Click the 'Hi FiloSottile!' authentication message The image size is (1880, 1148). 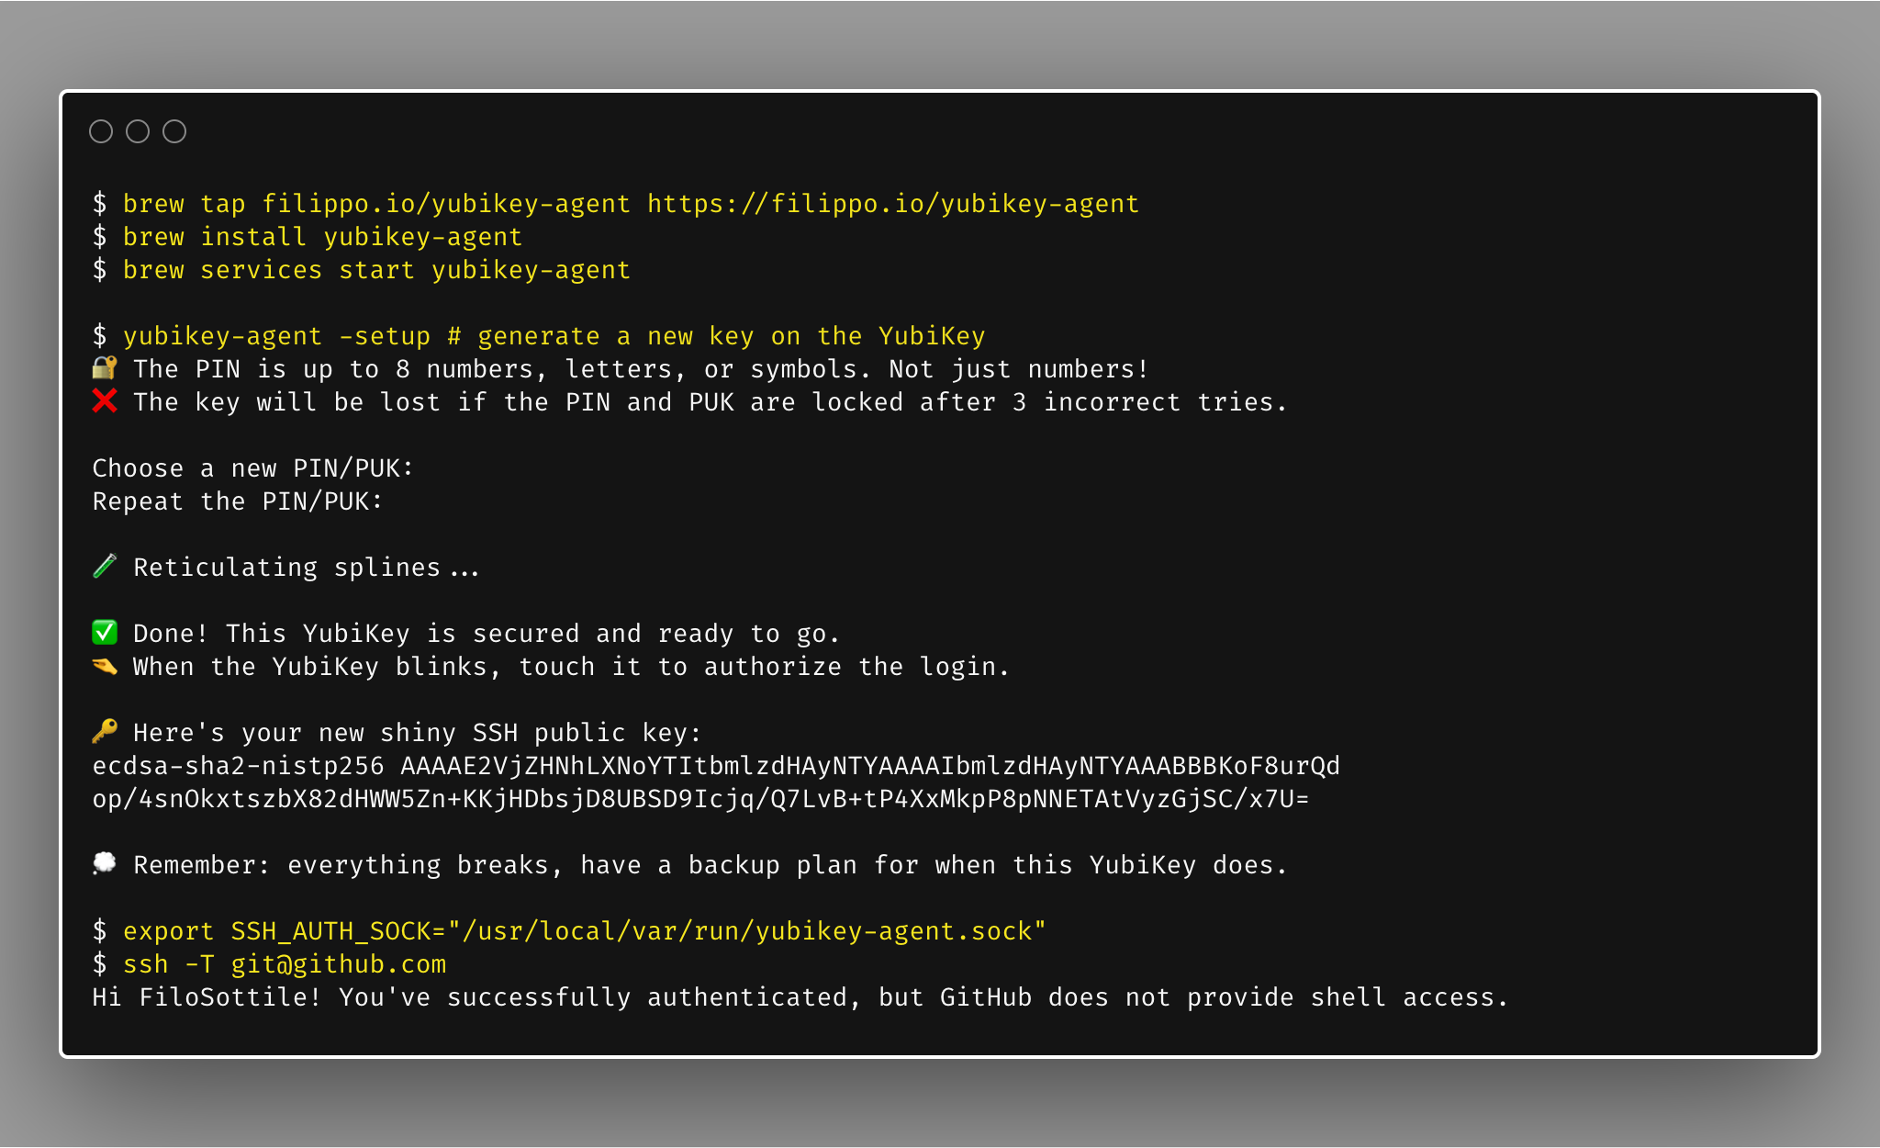(x=207, y=997)
